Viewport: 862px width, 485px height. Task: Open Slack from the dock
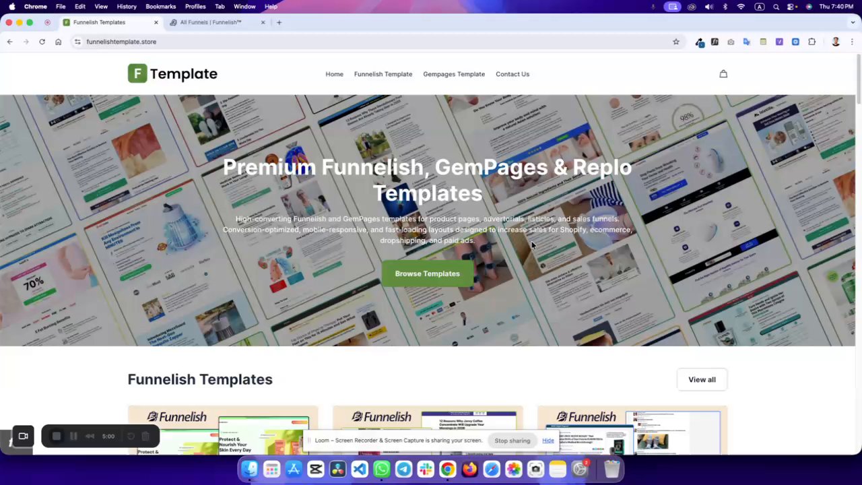point(426,469)
